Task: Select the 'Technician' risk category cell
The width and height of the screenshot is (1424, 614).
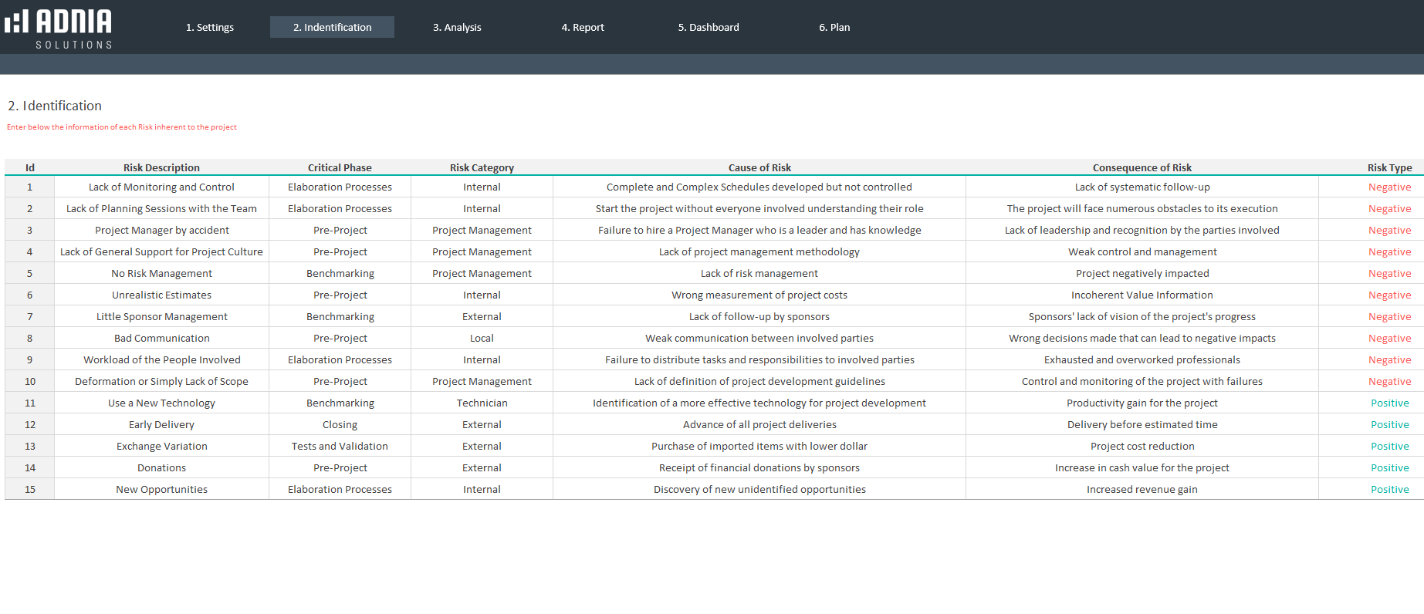Action: click(x=482, y=403)
